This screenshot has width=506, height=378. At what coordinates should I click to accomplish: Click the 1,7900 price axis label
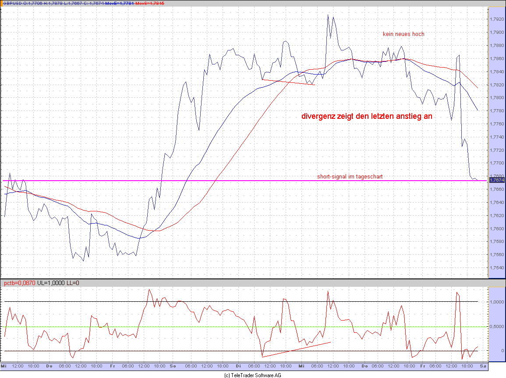[x=497, y=32]
